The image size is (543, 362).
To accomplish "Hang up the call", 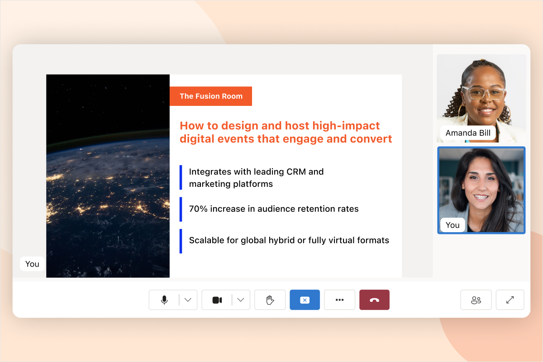I will (374, 300).
